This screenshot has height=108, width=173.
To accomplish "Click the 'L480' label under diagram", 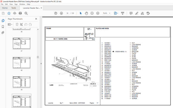I will click(x=52, y=85).
